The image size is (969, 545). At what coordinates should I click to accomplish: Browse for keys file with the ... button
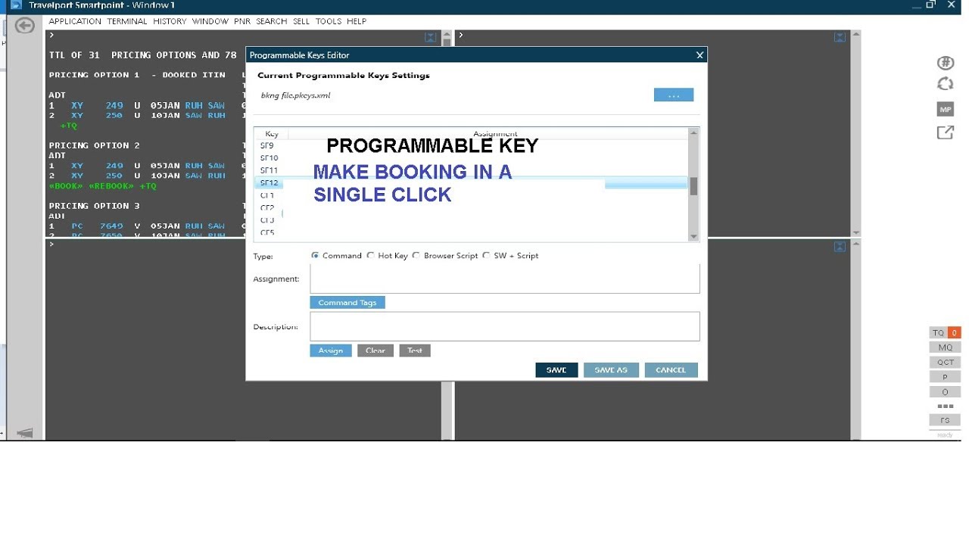click(x=674, y=95)
